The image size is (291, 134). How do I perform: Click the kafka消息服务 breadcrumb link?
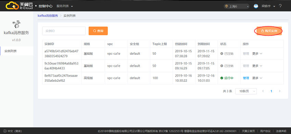[48, 16]
